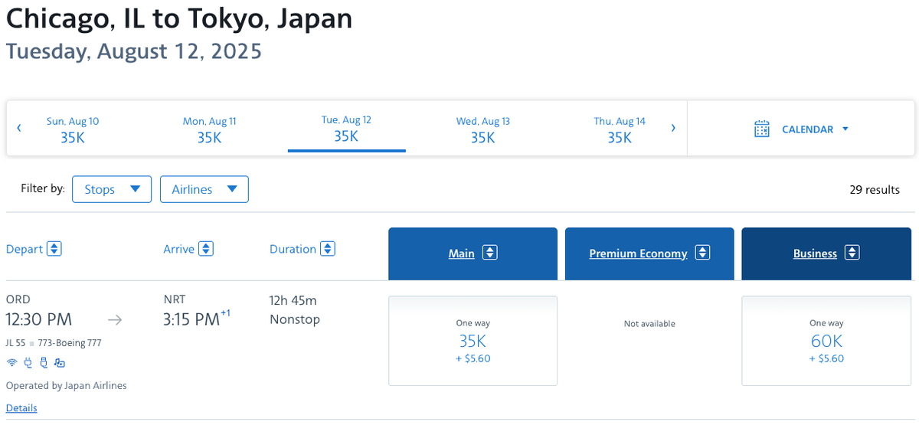The image size is (919, 425).
Task: Click 'NRT' airport code
Action: tap(175, 299)
